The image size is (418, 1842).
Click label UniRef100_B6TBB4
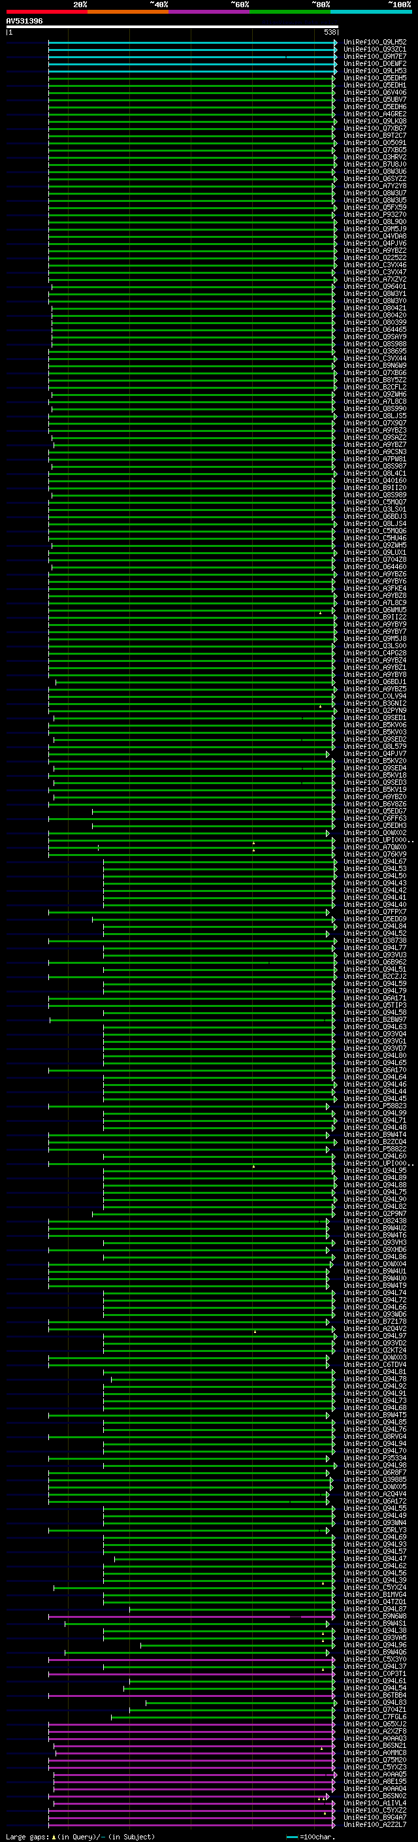tap(374, 1695)
